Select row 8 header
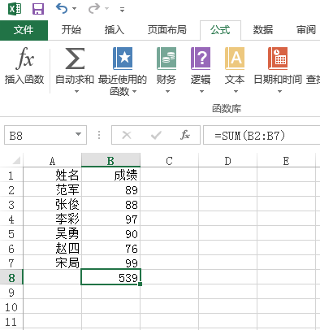Image resolution: width=320 pixels, height=330 pixels. 11,278
